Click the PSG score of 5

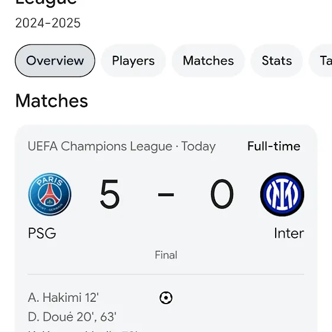pos(110,194)
